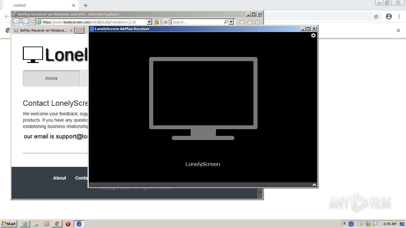This screenshot has height=228, width=406.
Task: Expand the LonelyScreen bottom panel arrow
Action: pyautogui.click(x=314, y=185)
